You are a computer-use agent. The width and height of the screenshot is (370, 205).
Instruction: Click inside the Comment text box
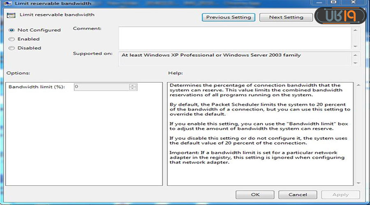(x=234, y=38)
